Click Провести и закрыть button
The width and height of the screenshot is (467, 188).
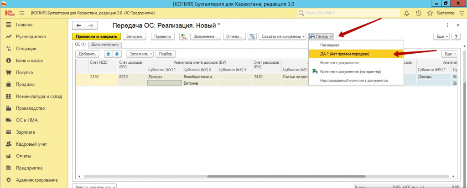coord(97,36)
